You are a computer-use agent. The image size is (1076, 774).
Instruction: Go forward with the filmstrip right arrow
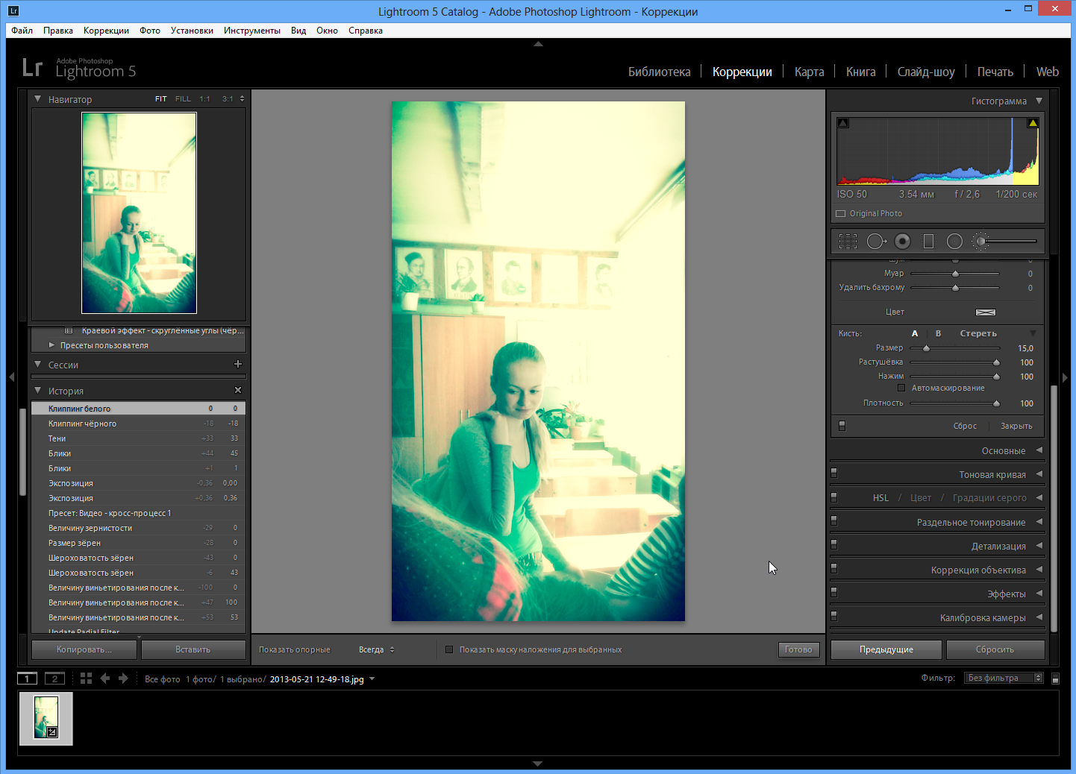pyautogui.click(x=123, y=679)
